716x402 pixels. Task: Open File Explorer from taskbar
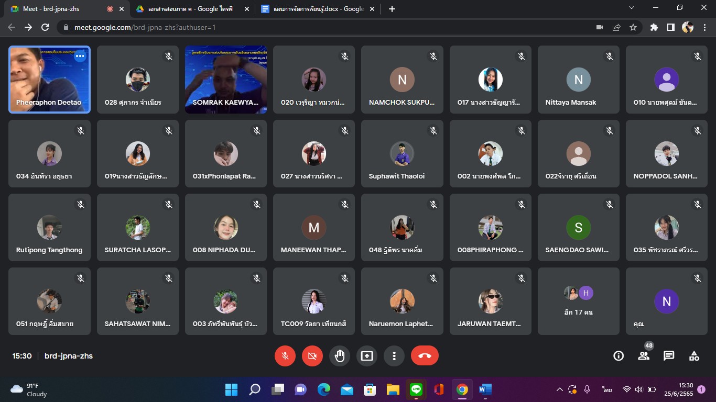[393, 389]
